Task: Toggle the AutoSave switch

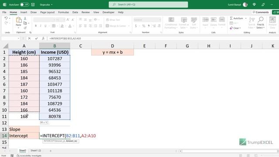Action: pos(24,5)
